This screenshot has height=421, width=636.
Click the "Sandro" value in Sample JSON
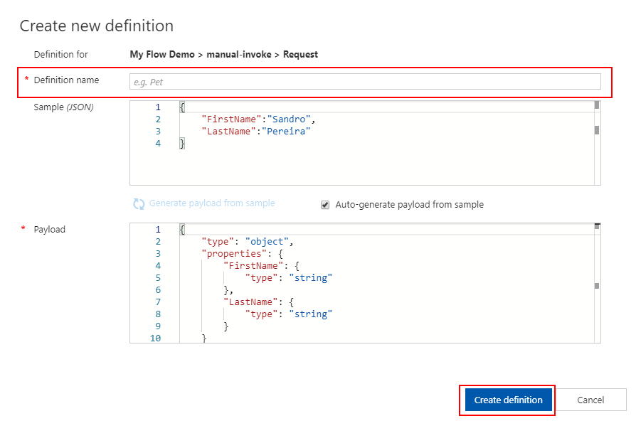pos(287,119)
